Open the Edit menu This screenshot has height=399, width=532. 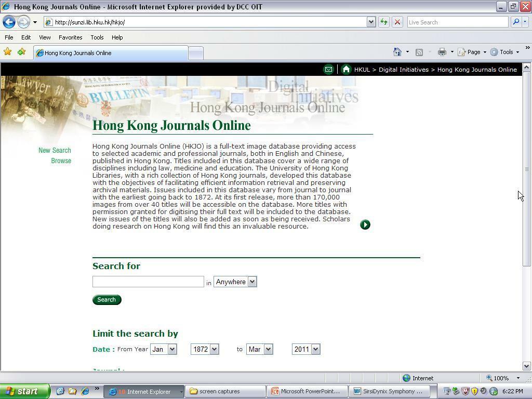(26, 37)
